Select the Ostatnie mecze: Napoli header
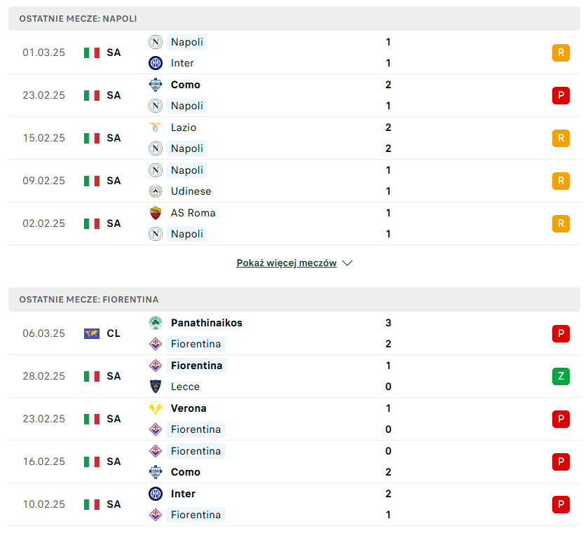Viewport: 588px width, 533px height. [294, 19]
